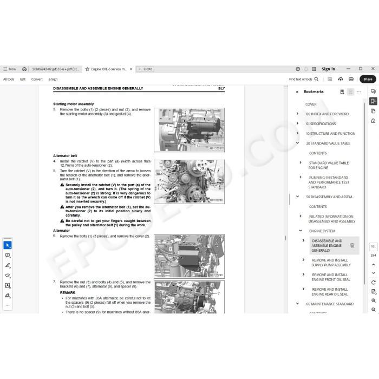Switch to Engine 107E-5 service manual tab
The width and height of the screenshot is (379, 379).
[109, 69]
